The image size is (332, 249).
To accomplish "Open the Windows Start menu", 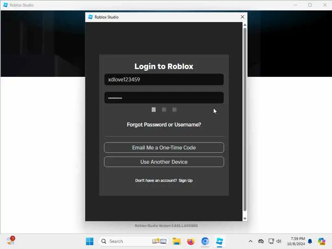I will [89, 241].
